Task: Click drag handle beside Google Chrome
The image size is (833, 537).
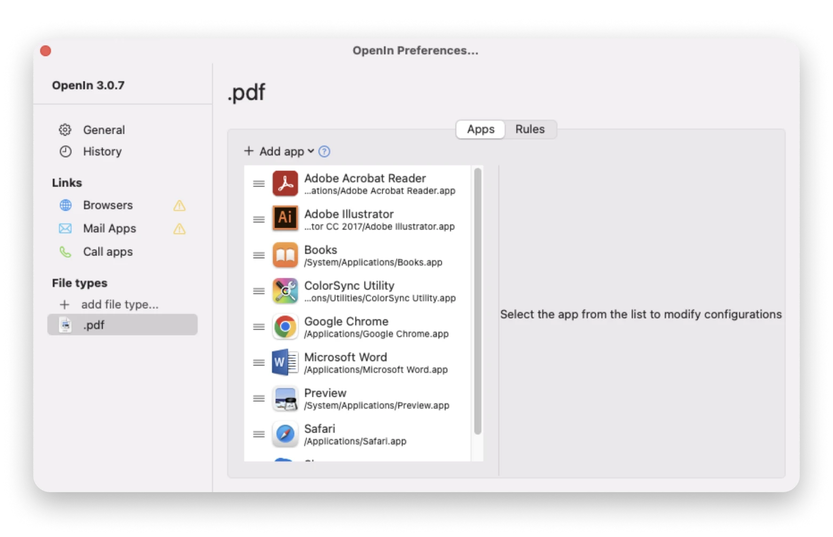Action: [x=259, y=327]
